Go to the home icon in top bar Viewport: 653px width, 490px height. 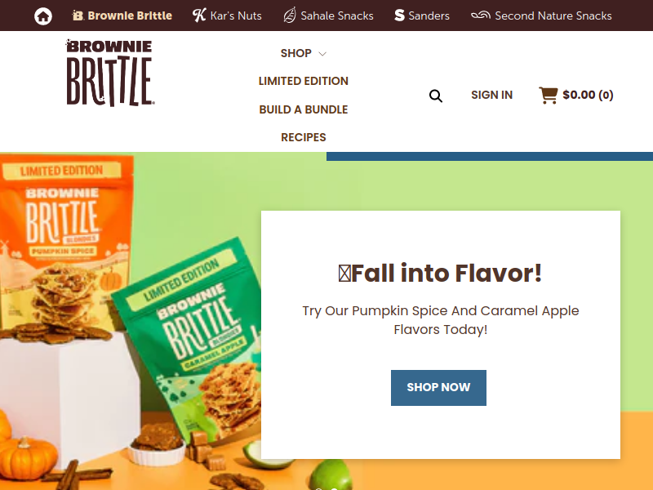coord(43,16)
